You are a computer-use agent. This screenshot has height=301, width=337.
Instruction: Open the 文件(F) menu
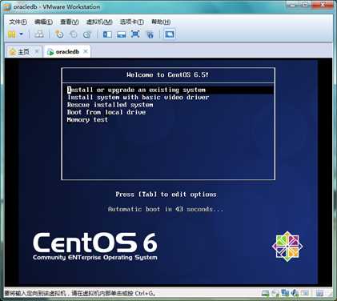pyautogui.click(x=18, y=22)
